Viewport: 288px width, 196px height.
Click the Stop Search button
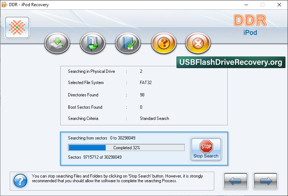click(206, 149)
